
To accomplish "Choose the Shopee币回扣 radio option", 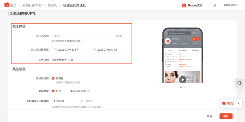I will [x=67, y=91].
